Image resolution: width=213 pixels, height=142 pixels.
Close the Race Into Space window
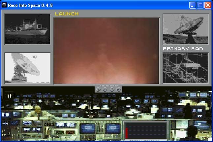208,5
